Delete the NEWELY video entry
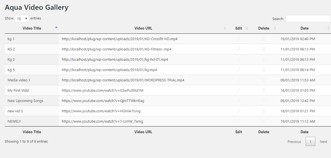The height and width of the screenshot is (158, 331). coord(263,121)
